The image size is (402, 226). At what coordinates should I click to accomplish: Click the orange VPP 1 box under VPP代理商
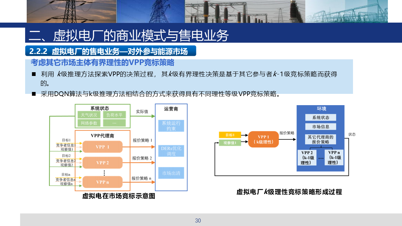point(102,147)
